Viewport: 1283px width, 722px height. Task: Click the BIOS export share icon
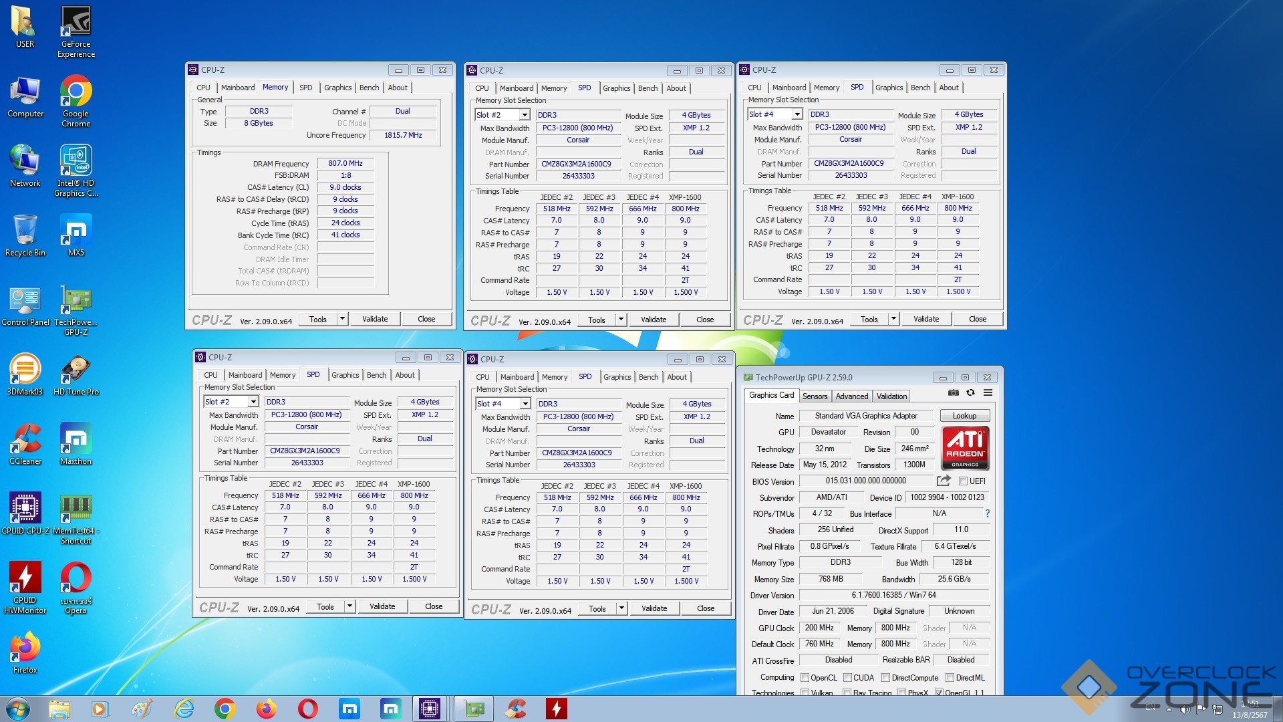pyautogui.click(x=944, y=481)
